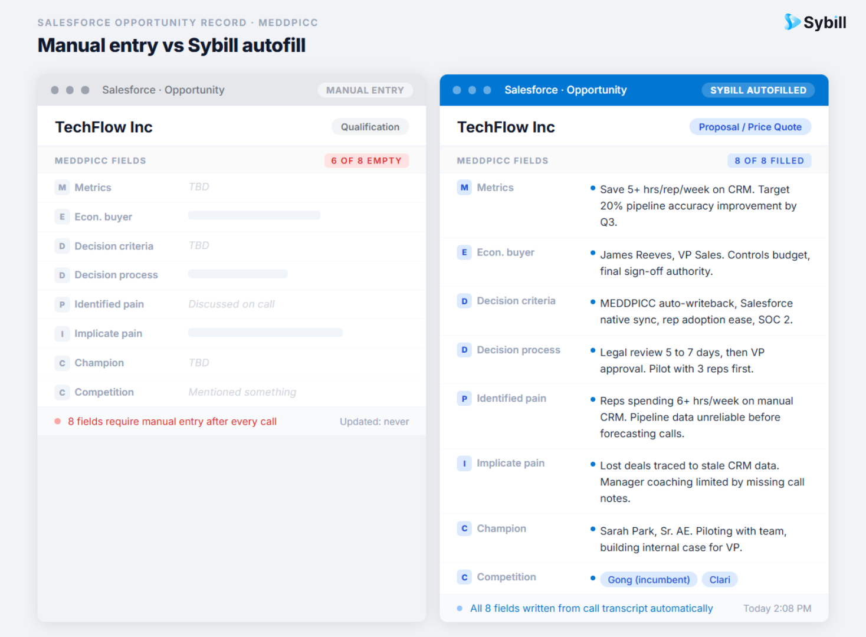Click 'Legal review 5 to 7 days' text
This screenshot has height=637, width=866.
tap(661, 352)
